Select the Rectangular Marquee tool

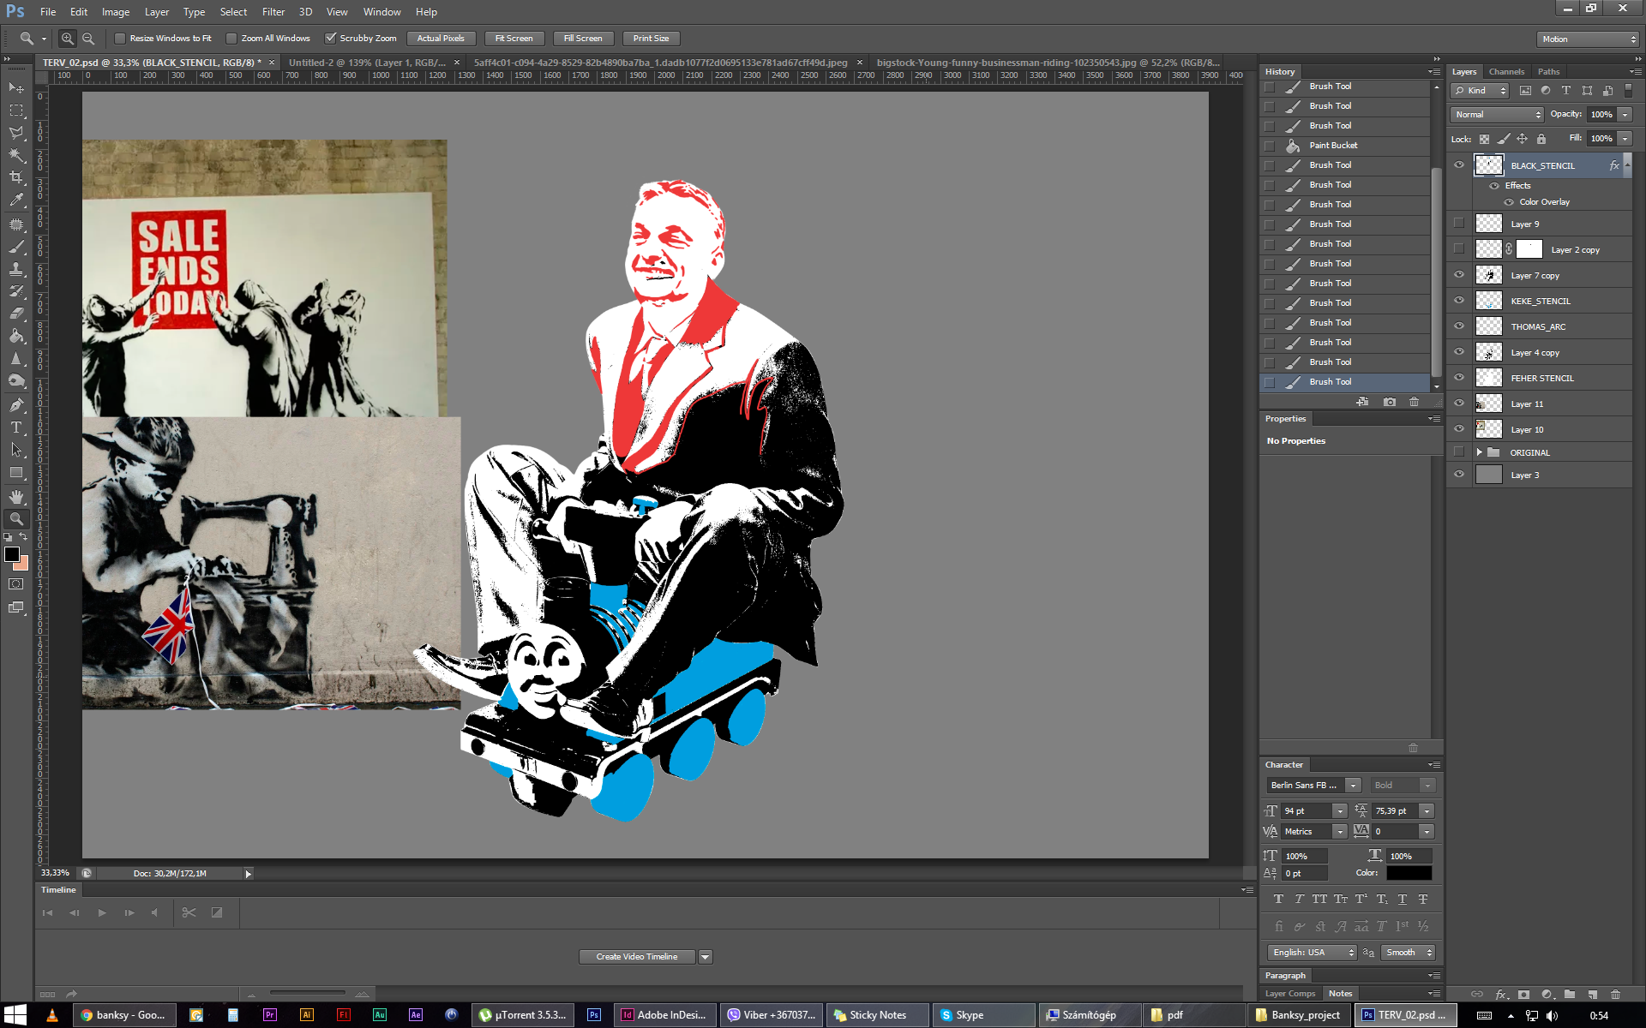tap(16, 111)
